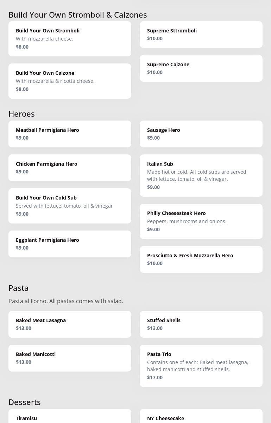This screenshot has height=423, width=271.
Task: Choose the Philly Cheesesteak Hero
Action: [201, 221]
